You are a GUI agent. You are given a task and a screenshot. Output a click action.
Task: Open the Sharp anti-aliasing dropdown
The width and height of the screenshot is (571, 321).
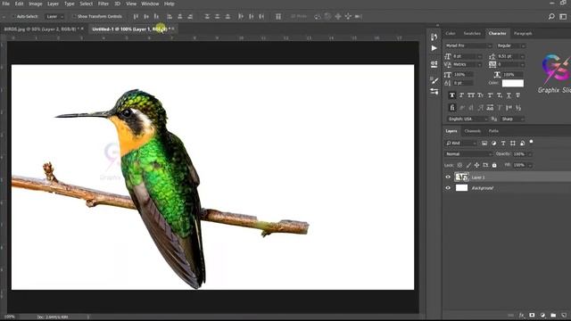(x=513, y=119)
